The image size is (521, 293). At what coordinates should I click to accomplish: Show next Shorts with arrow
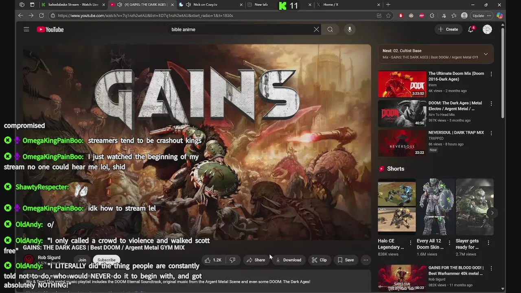492,213
